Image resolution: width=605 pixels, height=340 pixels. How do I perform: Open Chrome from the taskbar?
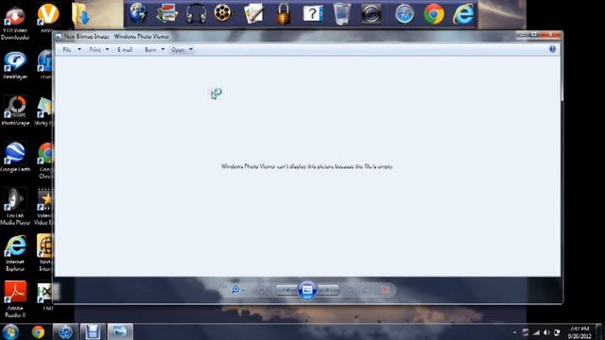coord(38,331)
